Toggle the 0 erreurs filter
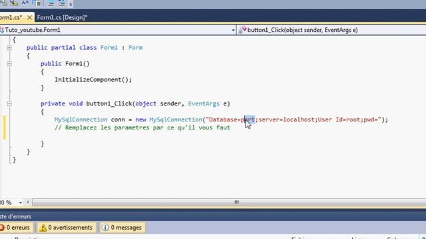Image resolution: width=426 pixels, height=239 pixels. tap(16, 228)
